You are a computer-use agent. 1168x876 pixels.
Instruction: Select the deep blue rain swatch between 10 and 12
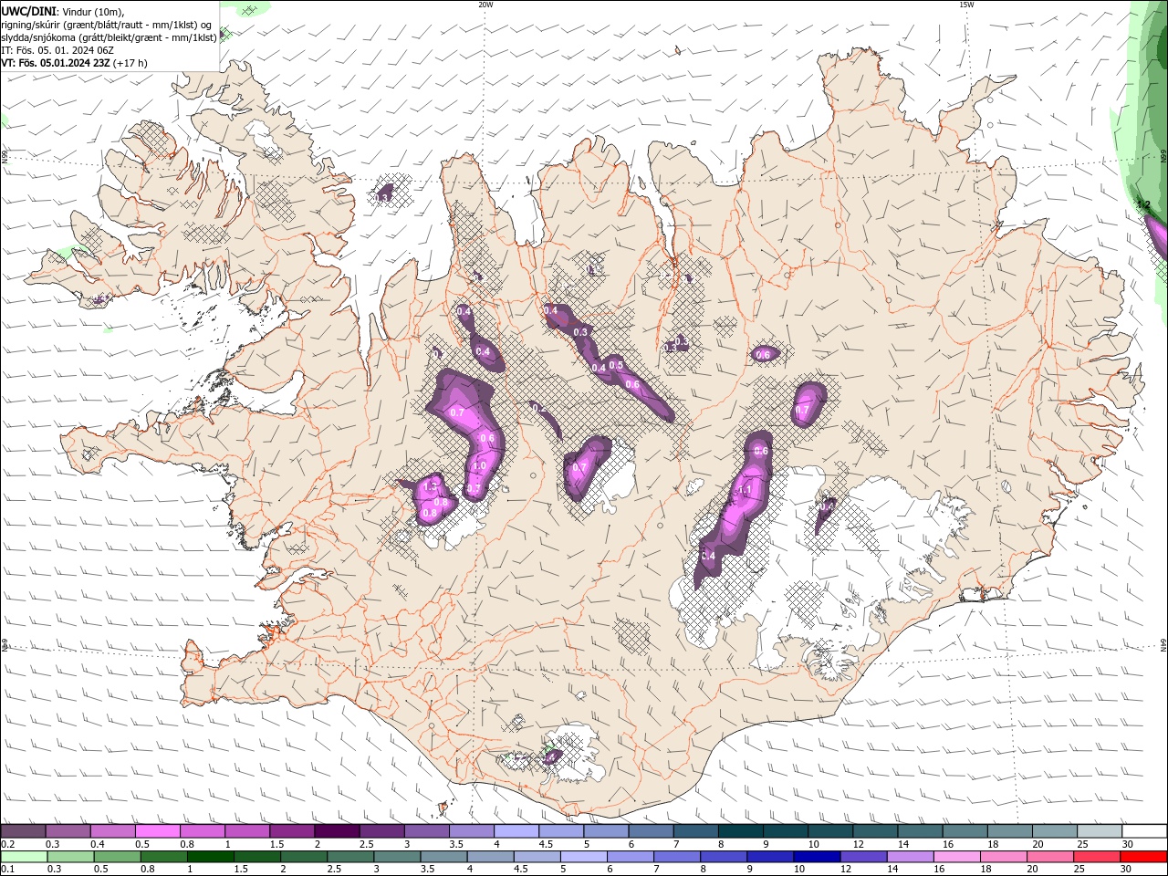click(x=818, y=856)
